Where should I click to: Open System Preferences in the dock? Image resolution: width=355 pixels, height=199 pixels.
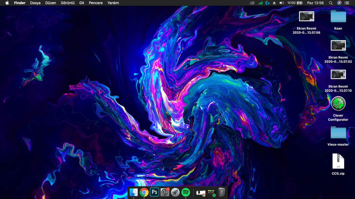click(x=165, y=192)
